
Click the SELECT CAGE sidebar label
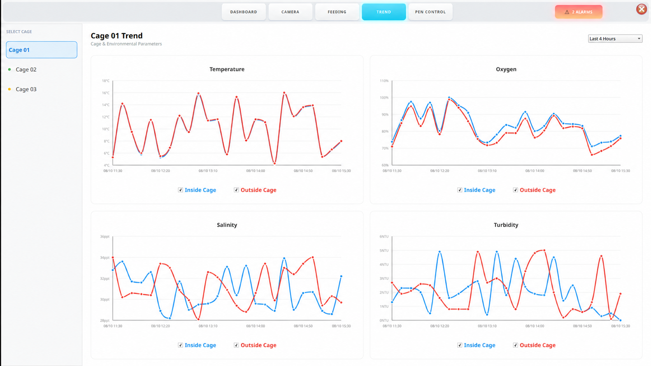[x=19, y=32]
